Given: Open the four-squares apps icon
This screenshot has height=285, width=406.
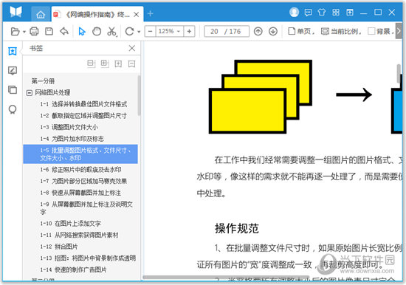Looking at the screenshot, I should coord(336,12).
